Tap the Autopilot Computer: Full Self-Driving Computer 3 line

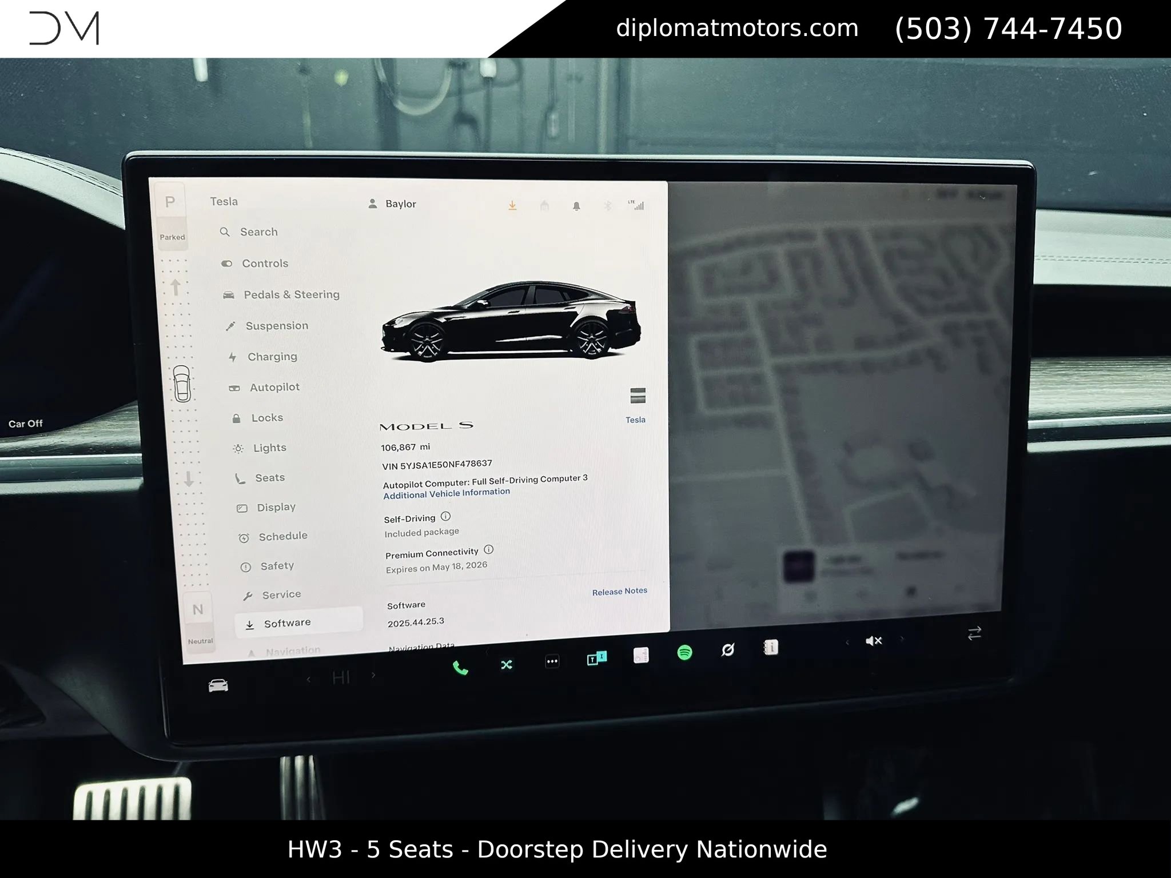tap(485, 481)
